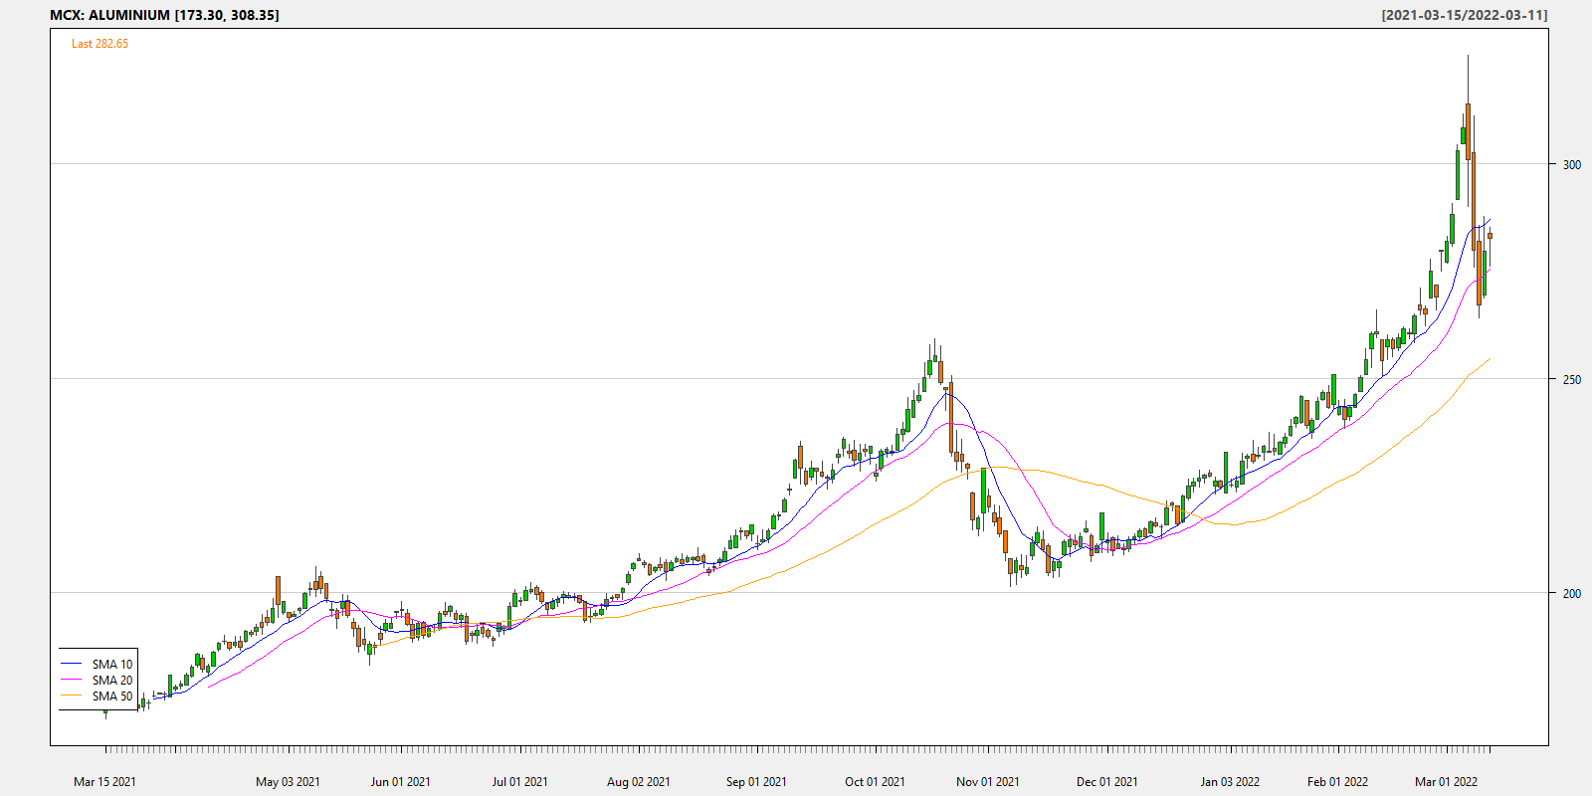Click the Mar 15 2021 date label
This screenshot has height=796, width=1592.
[104, 782]
